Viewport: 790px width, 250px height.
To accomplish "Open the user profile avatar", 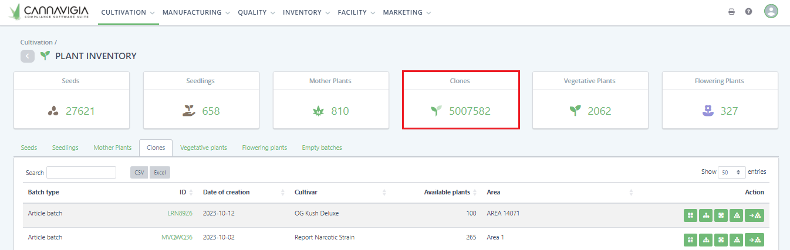I will [x=771, y=11].
